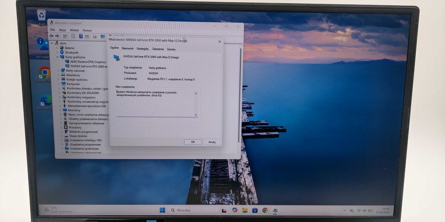Click the Baterie battery icon in the tree
Image resolution: width=445 pixels, height=222 pixels.
point(61,48)
